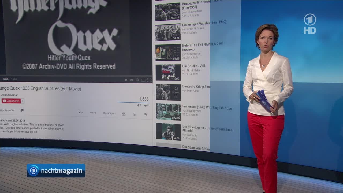Click the subscriber count box next to Abonnieren
Viewport: 343px width, 193px height.
[23, 101]
